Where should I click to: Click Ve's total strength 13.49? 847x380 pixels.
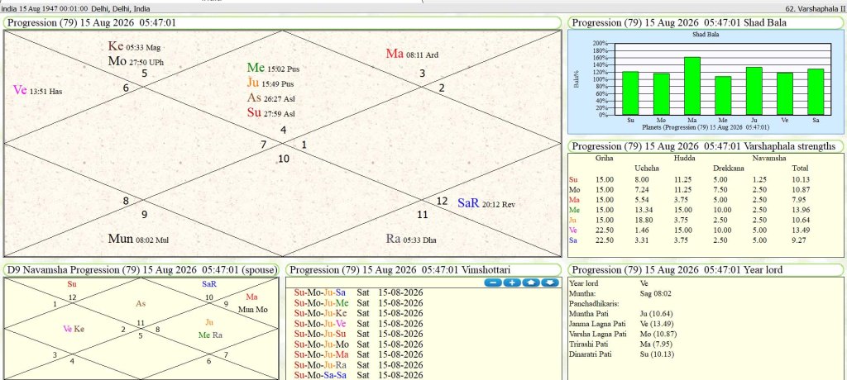coord(800,230)
